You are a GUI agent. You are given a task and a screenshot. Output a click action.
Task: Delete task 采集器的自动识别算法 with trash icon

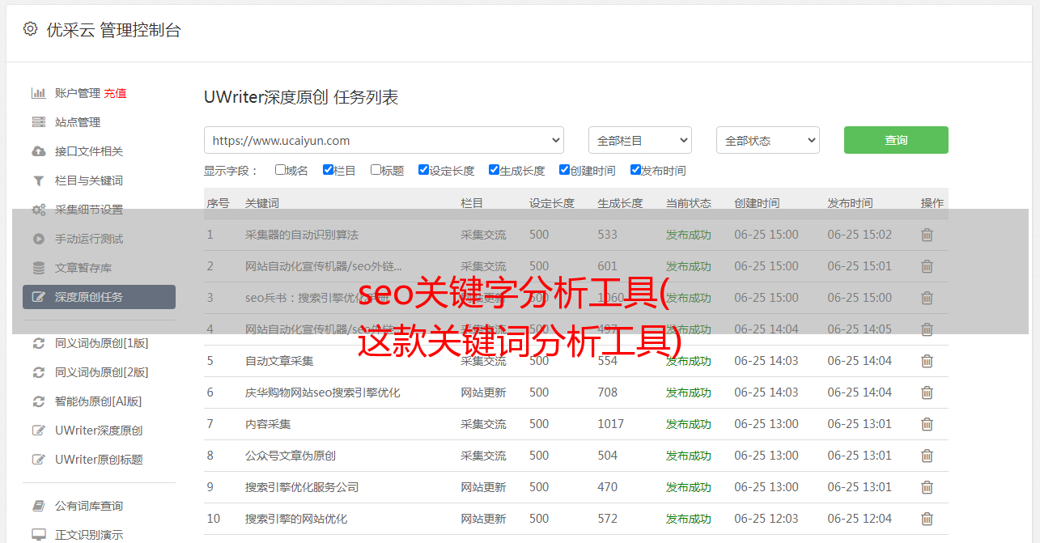pos(928,235)
